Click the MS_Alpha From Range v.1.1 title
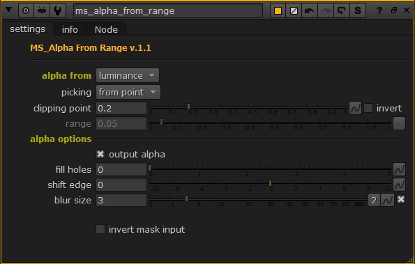The height and width of the screenshot is (264, 415). pyautogui.click(x=91, y=48)
